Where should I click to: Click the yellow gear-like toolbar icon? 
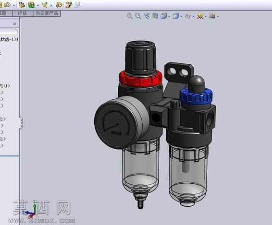click(x=59, y=5)
